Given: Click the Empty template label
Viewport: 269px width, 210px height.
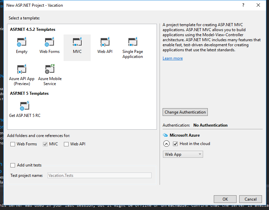Looking at the screenshot, I should pos(22,52).
